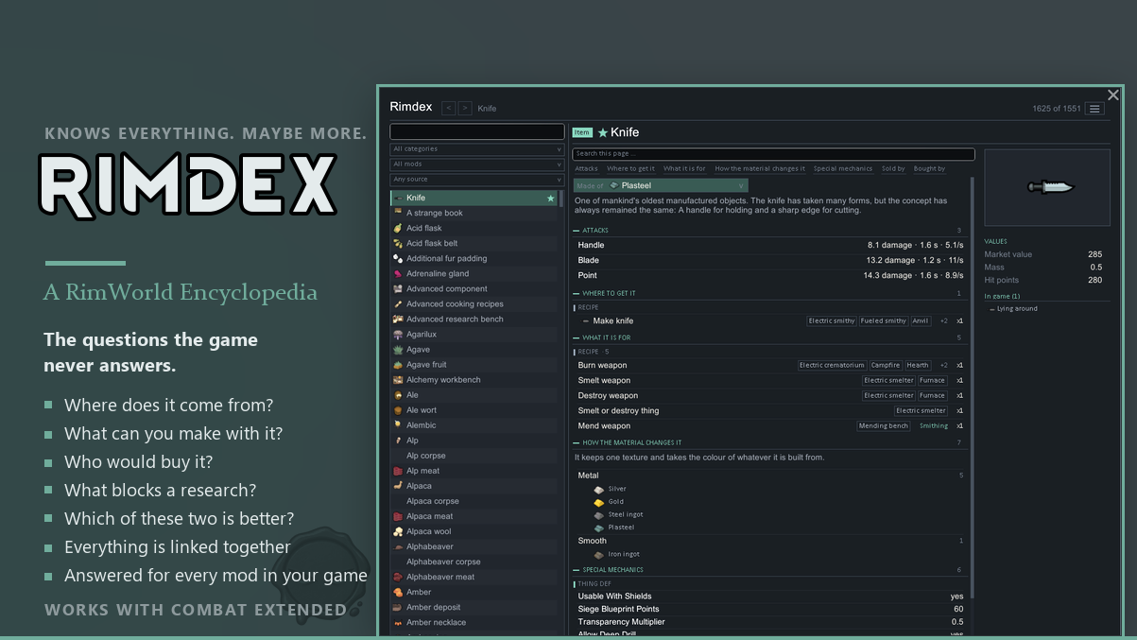The width and height of the screenshot is (1137, 640).
Task: Open the In game (1) link
Action: 1002,297
